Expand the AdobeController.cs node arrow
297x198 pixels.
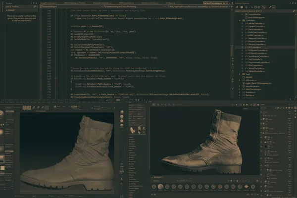[x=242, y=23]
